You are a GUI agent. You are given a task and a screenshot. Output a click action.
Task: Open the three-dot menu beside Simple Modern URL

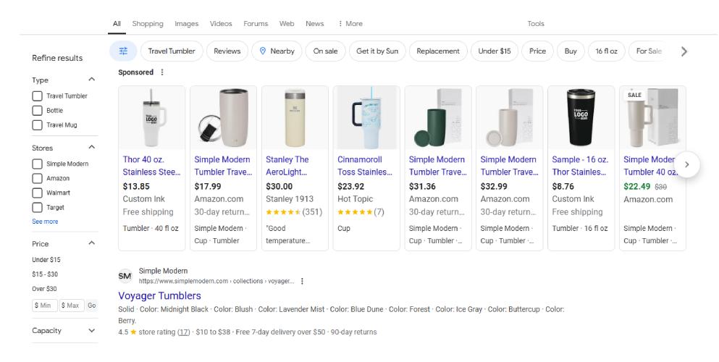tap(302, 281)
